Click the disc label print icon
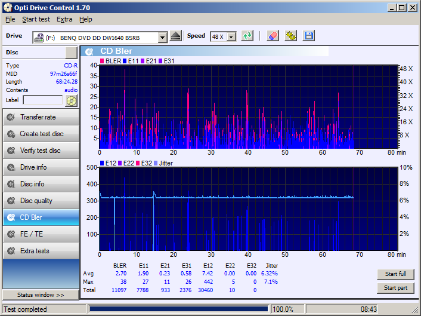The image size is (421, 316). [x=71, y=101]
